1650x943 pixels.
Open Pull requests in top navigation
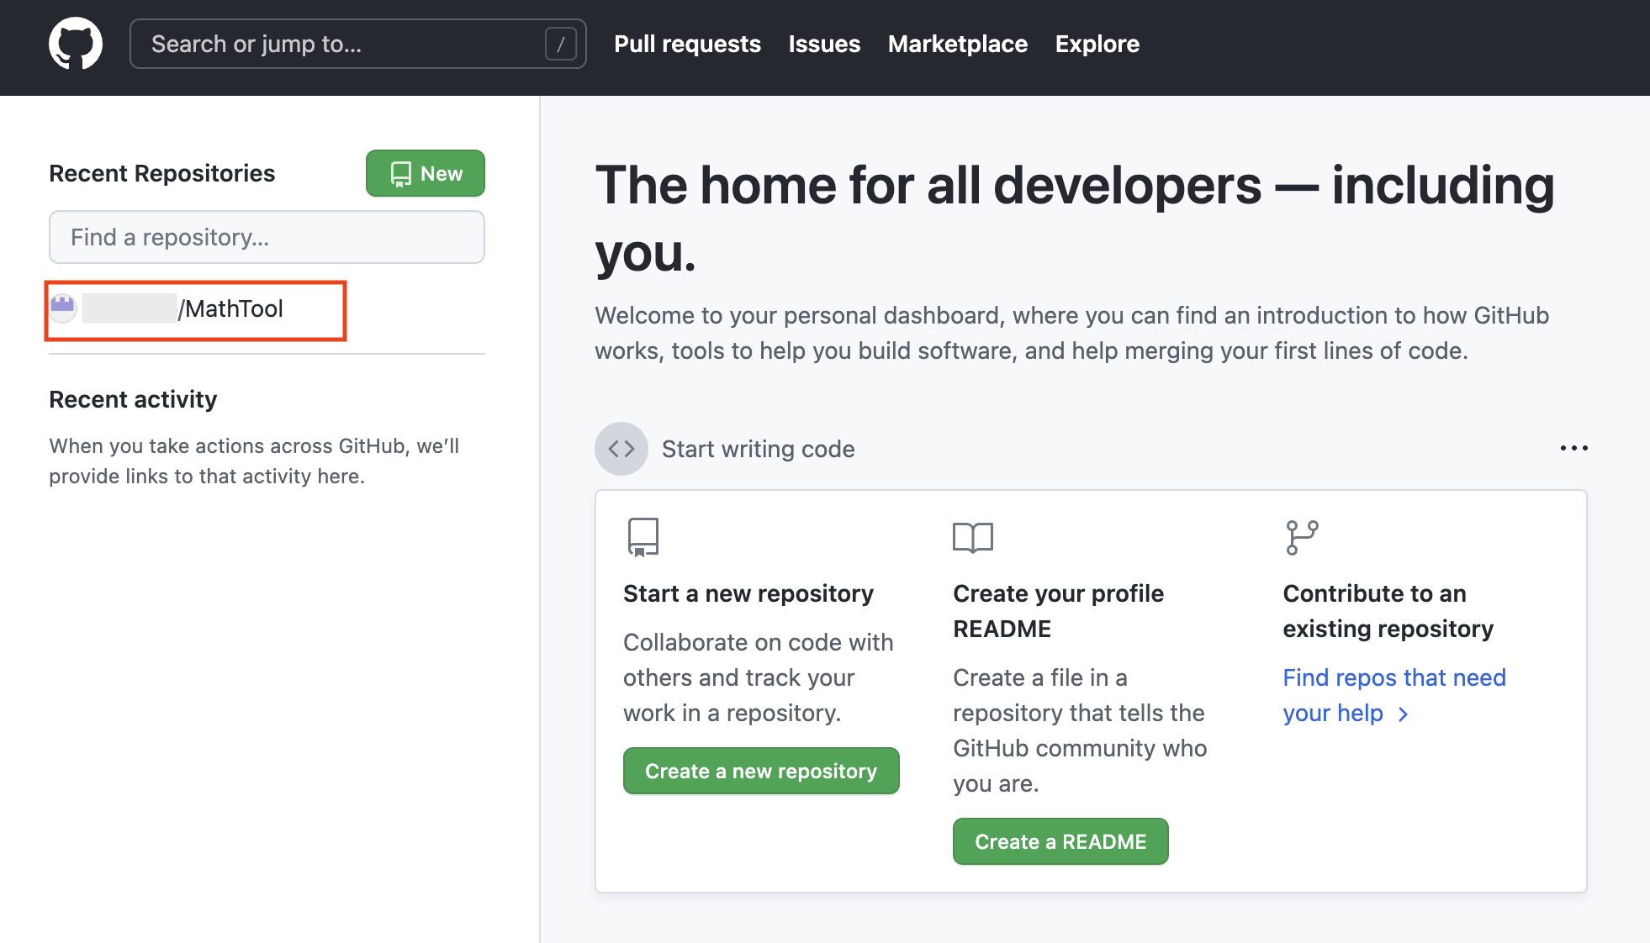pos(687,44)
